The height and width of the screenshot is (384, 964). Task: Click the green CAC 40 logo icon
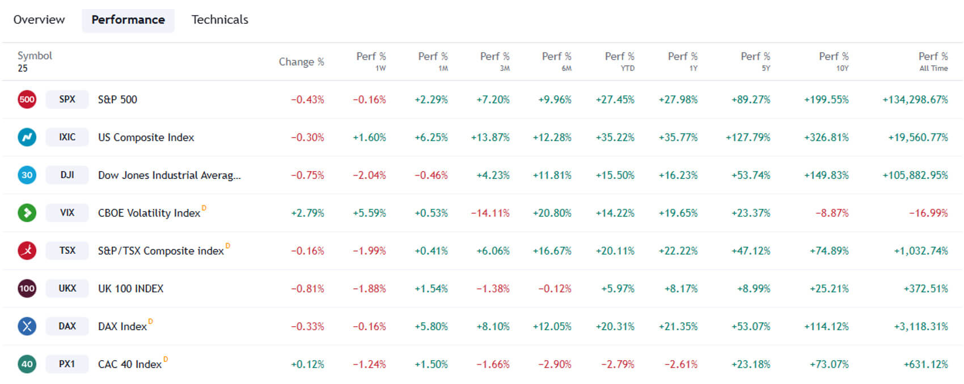point(27,364)
